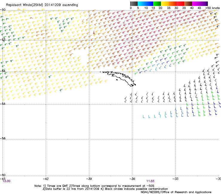Click the green 15-20 knots legend segment

pyautogui.click(x=157, y=4)
